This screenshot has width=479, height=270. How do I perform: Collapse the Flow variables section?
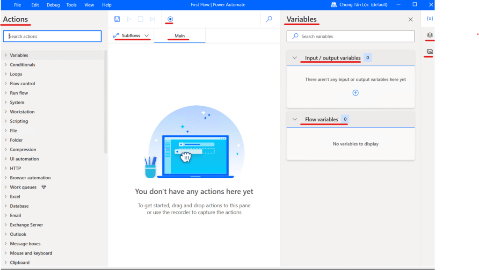coord(294,119)
